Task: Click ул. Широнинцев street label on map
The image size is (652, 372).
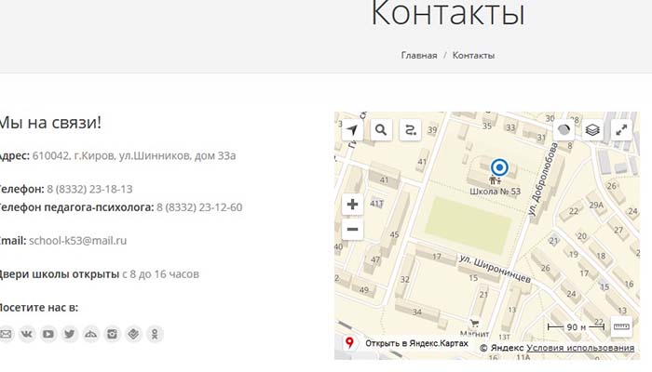Action: tap(495, 269)
